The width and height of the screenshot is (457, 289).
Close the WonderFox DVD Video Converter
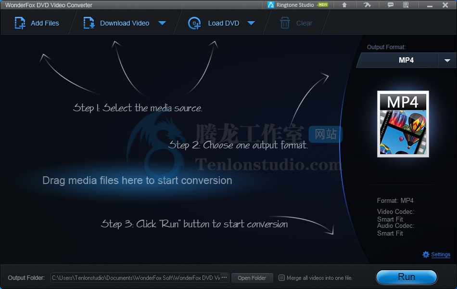pos(445,5)
